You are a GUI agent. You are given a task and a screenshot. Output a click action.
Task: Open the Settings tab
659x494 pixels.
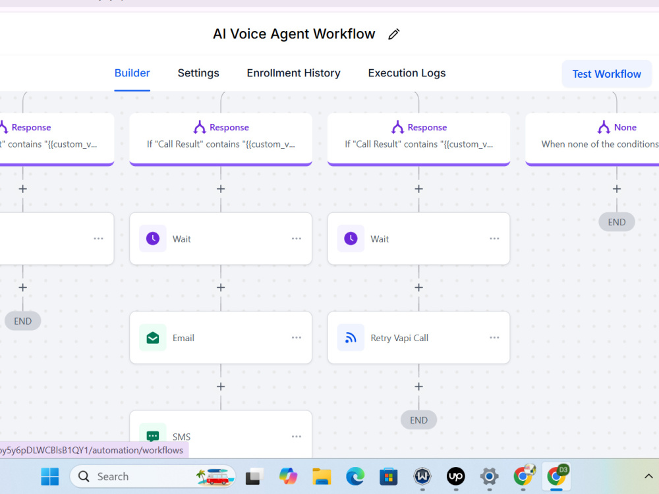point(198,73)
